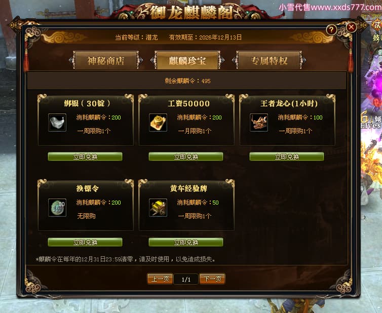Select the 黄车经验牌 yellow cart icon
Image resolution: width=382 pixels, height=313 pixels.
click(x=158, y=208)
